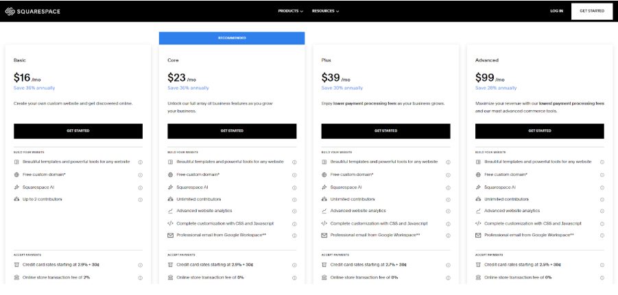Viewport: 618px width, 295px height.
Task: Click info icon for Basic online store transaction fee
Action: click(140, 278)
